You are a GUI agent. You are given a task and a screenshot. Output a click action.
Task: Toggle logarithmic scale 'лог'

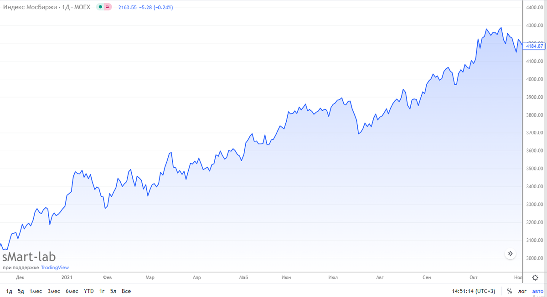pyautogui.click(x=522, y=291)
